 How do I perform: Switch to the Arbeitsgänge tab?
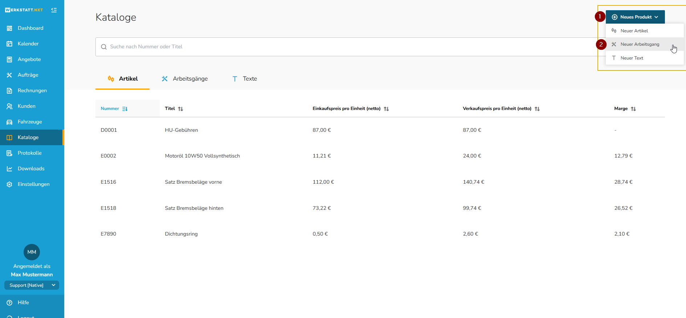[185, 79]
